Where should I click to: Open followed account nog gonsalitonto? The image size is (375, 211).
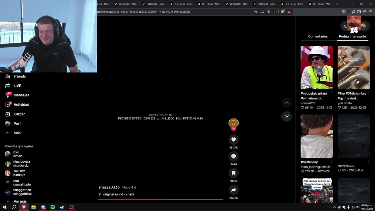pyautogui.click(x=18, y=183)
